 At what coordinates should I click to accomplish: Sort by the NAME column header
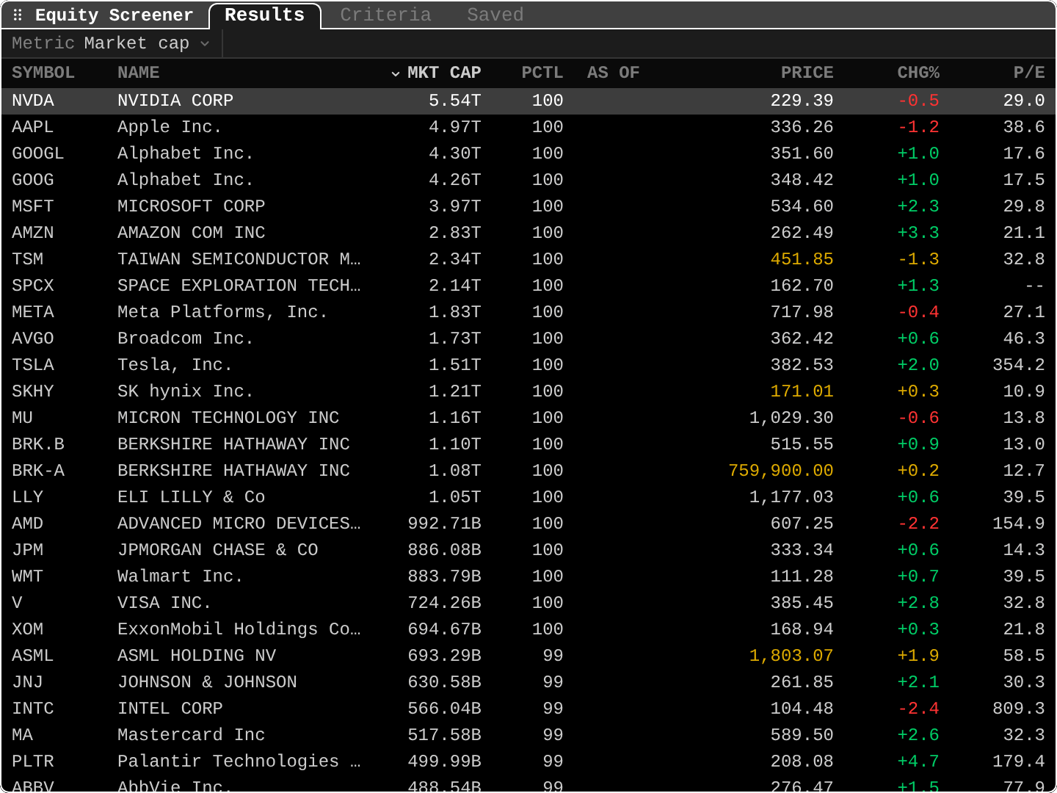point(139,73)
